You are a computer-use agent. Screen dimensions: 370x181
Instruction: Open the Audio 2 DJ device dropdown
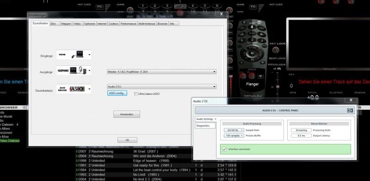click(161, 87)
